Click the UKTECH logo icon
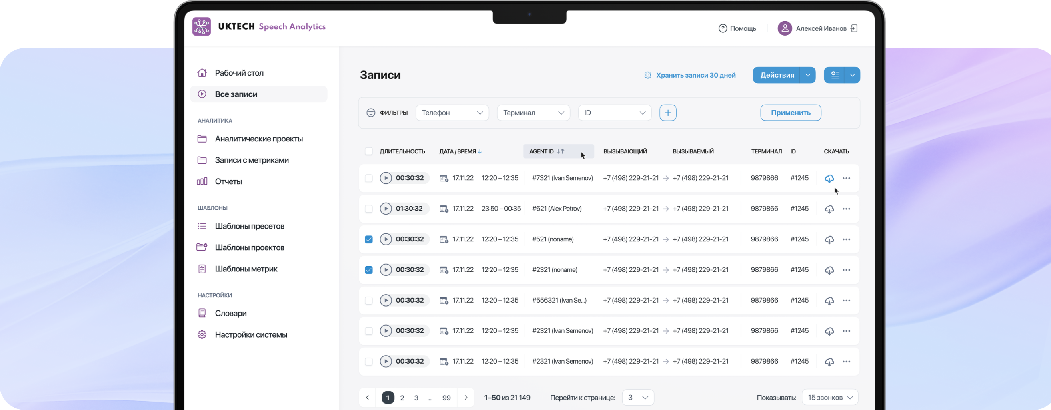This screenshot has height=410, width=1051. (x=202, y=26)
